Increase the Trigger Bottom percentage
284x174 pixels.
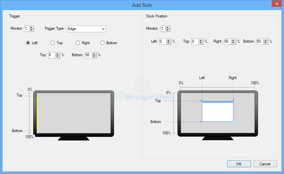coord(94,54)
